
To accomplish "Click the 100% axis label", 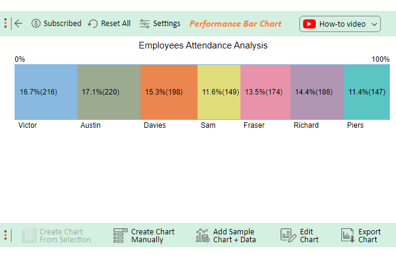I will (381, 59).
